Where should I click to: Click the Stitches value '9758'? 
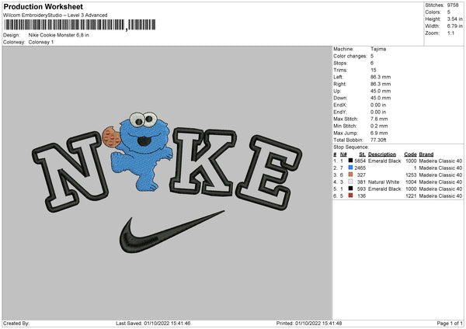(453, 5)
